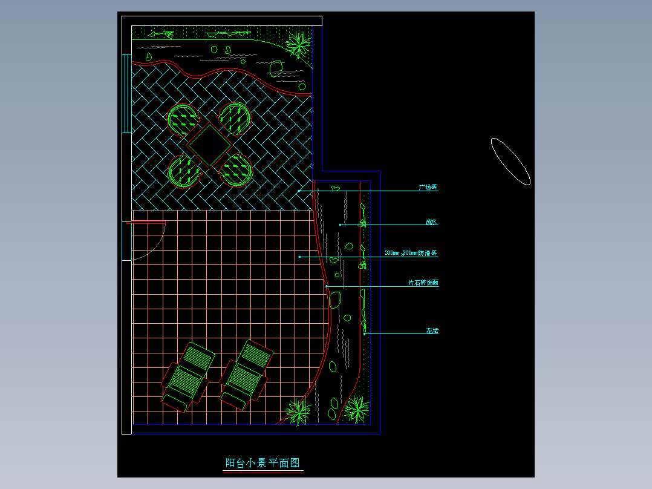This screenshot has height=489, width=652.
Task: Click the plant symbol at the bottom-right corner
Action: tap(356, 409)
